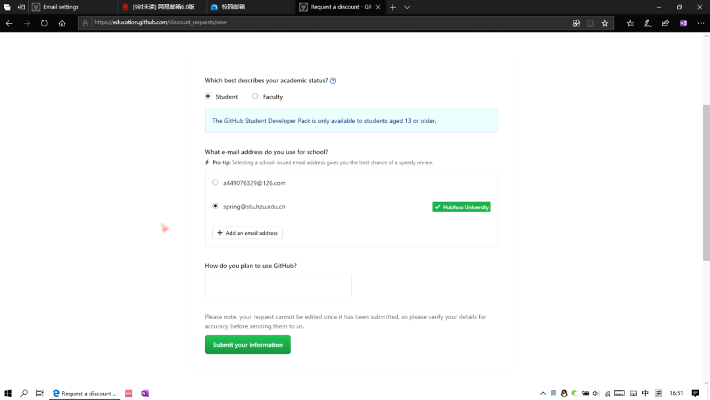The width and height of the screenshot is (710, 400).
Task: Open the translate page icon in address bar
Action: coord(576,23)
